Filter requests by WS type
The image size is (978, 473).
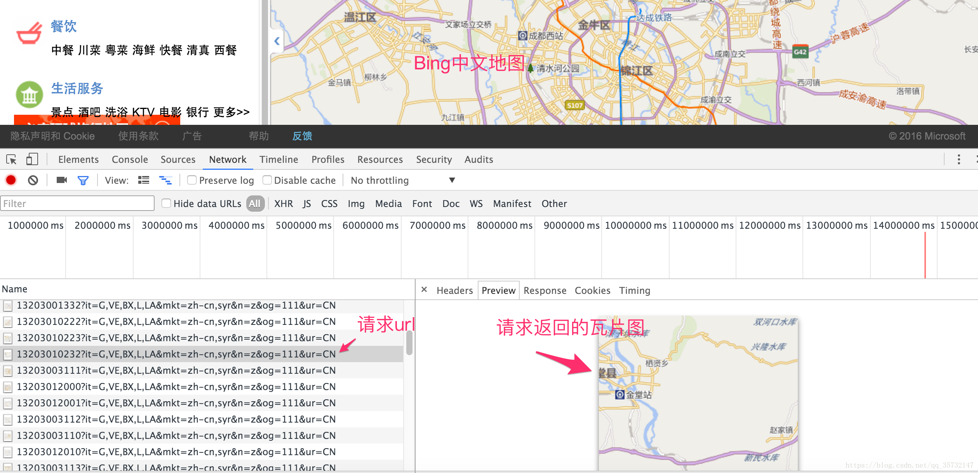click(476, 204)
